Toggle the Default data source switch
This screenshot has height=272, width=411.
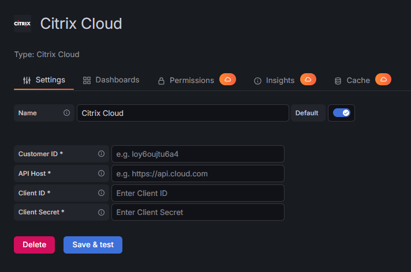[x=341, y=113]
